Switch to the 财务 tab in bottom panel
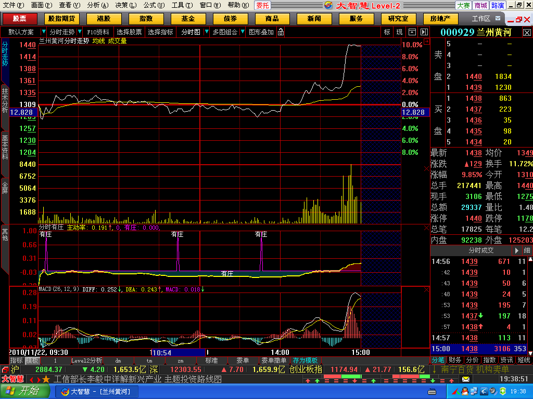This screenshot has height=399, width=533. (454, 360)
